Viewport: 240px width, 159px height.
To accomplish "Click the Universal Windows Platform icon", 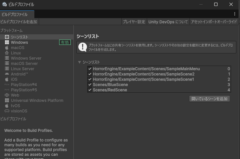I will [x=7, y=100].
